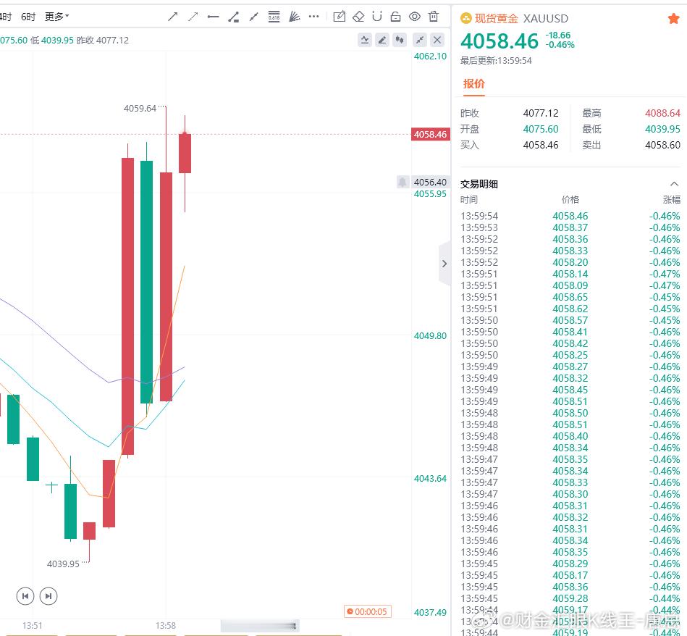Click the 最低 value 4039.95 in quote panel
The image size is (687, 636).
tap(662, 129)
